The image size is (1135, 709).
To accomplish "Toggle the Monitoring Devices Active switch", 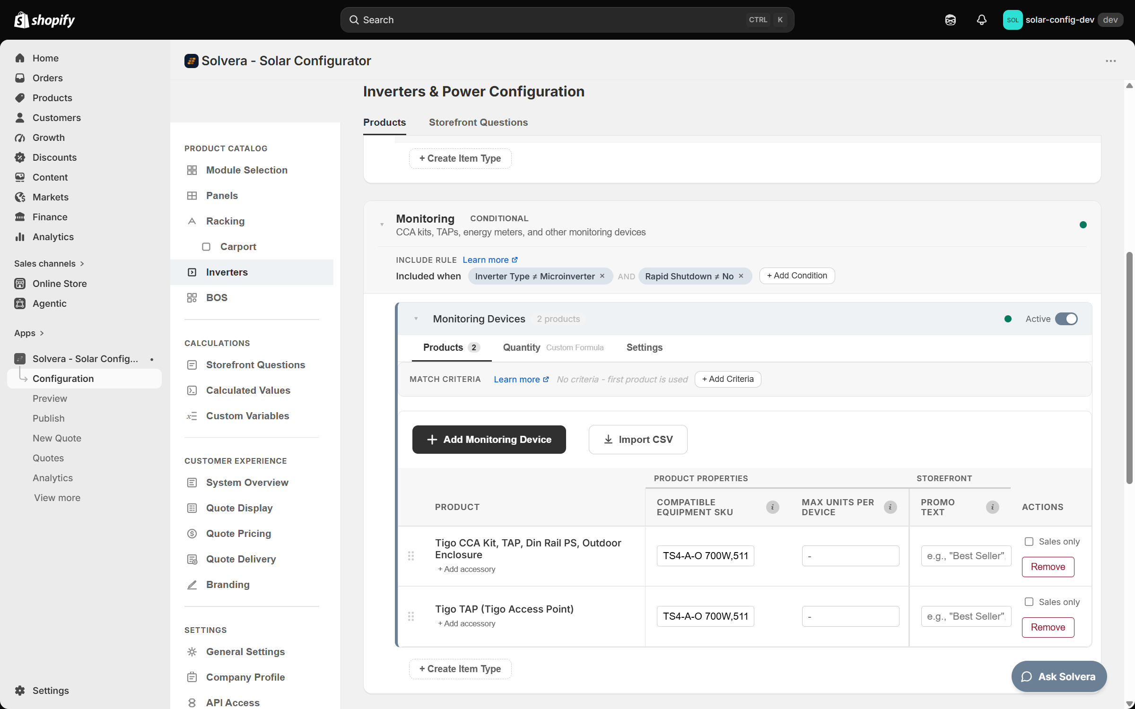I will click(1066, 319).
